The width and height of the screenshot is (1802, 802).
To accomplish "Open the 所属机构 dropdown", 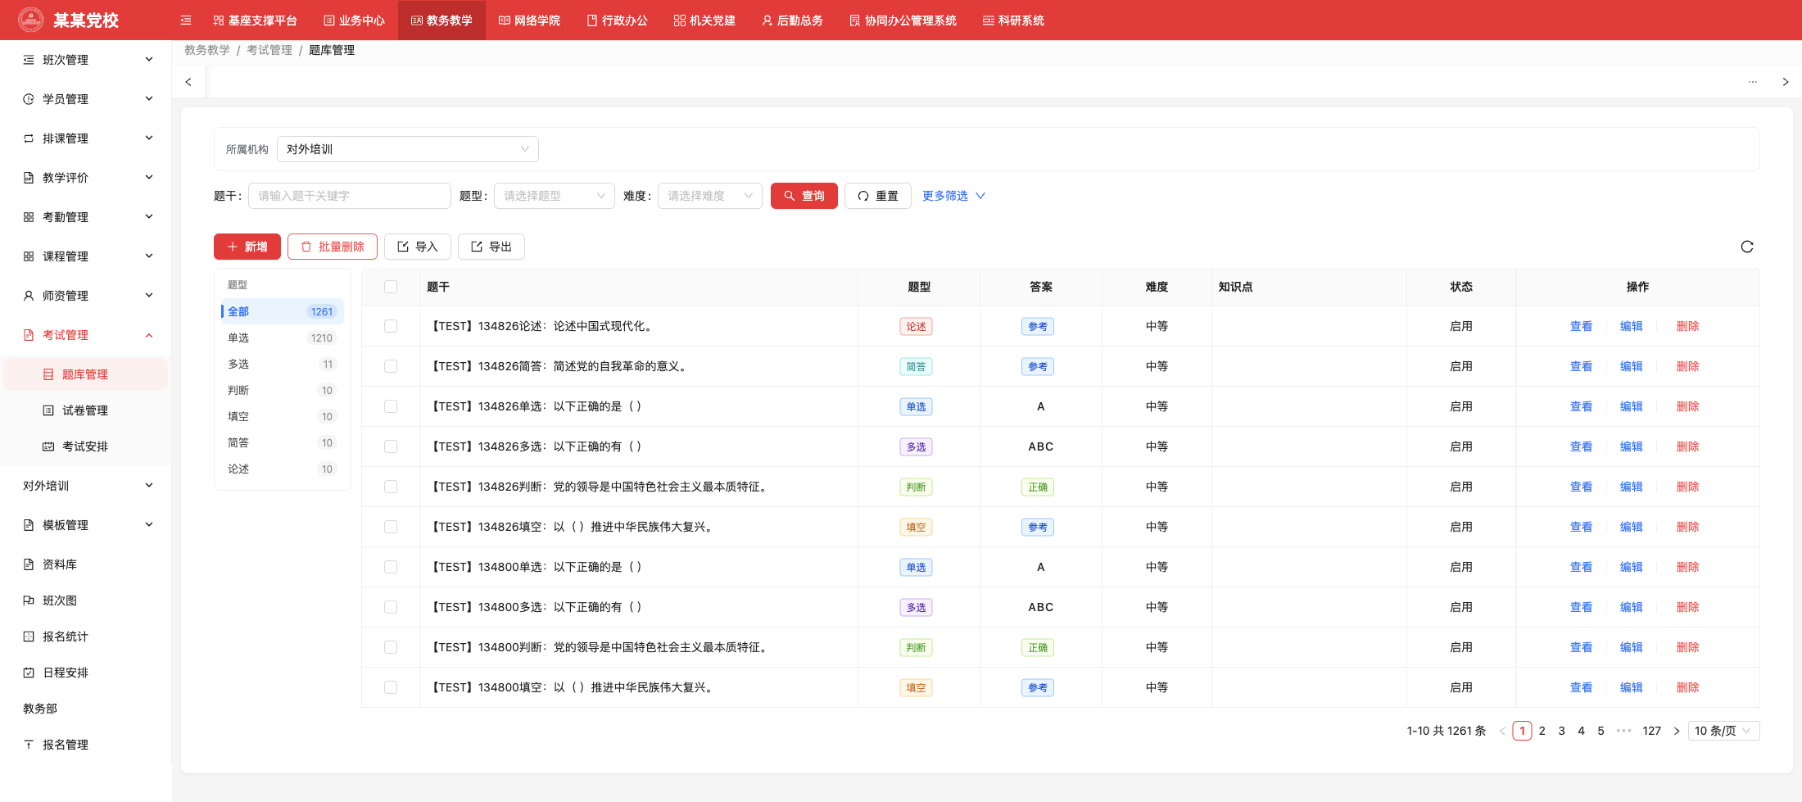I will [x=408, y=149].
